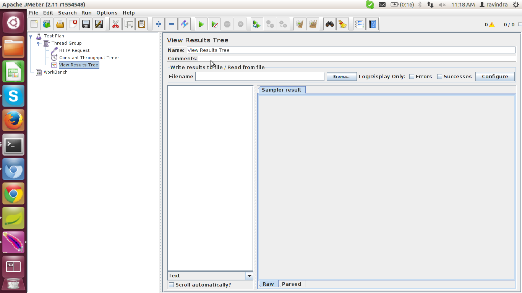Open the Help menu
The width and height of the screenshot is (522, 293).
[x=128, y=13]
